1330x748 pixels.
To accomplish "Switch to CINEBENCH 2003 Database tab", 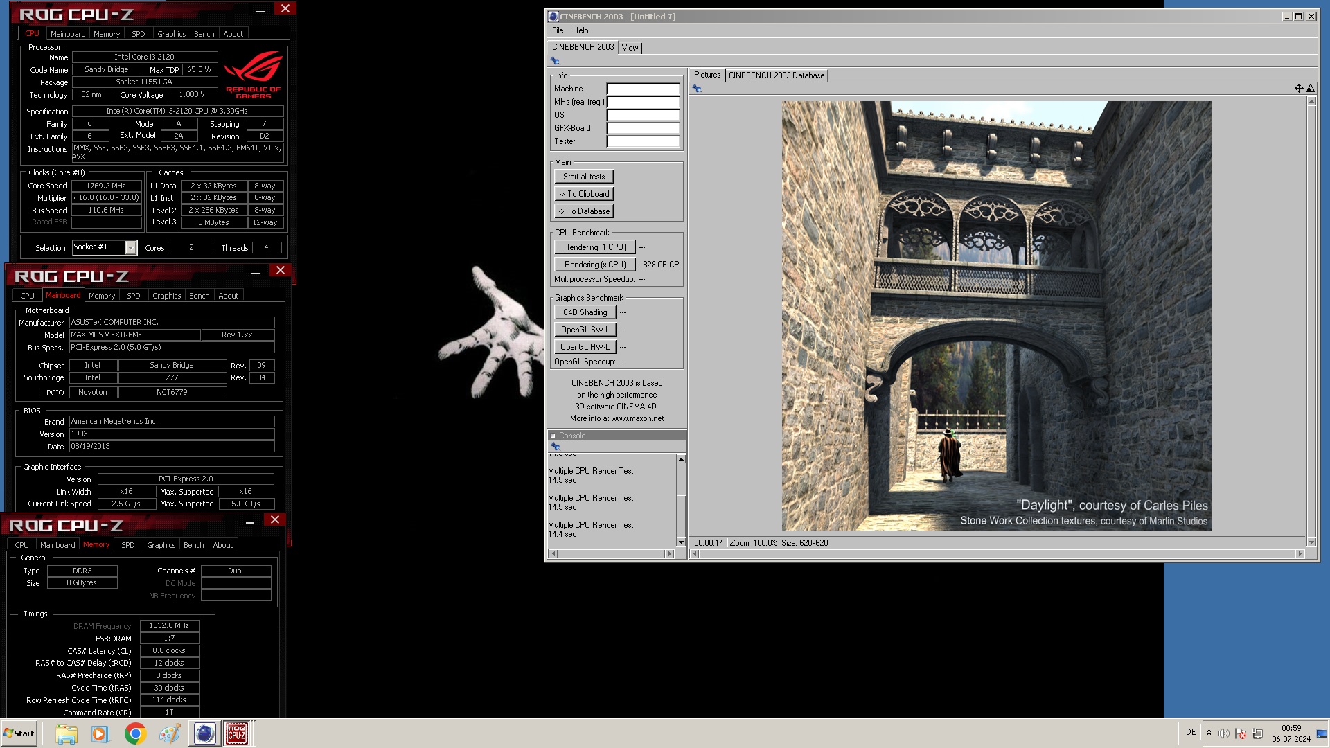I will click(x=777, y=75).
